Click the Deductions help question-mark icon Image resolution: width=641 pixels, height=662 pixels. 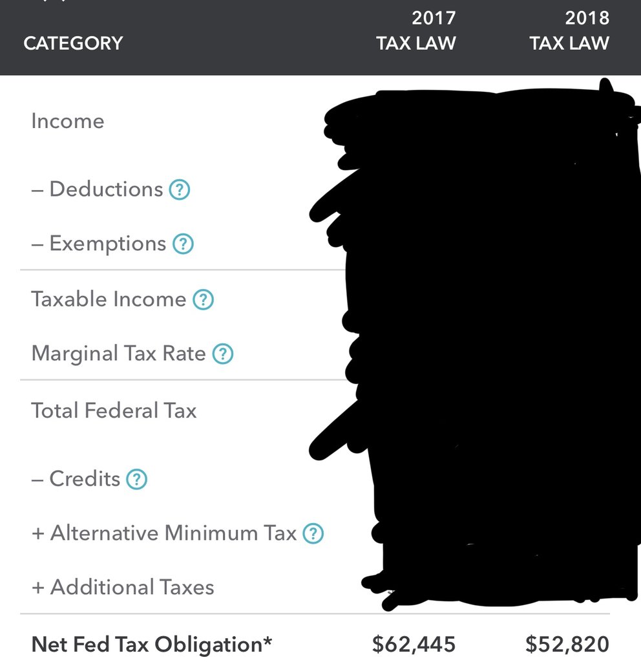click(x=180, y=190)
